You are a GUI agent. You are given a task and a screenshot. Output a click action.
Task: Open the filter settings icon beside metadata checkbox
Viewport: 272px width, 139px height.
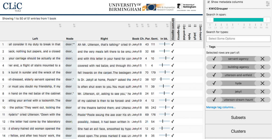pyautogui.click(x=267, y=3)
